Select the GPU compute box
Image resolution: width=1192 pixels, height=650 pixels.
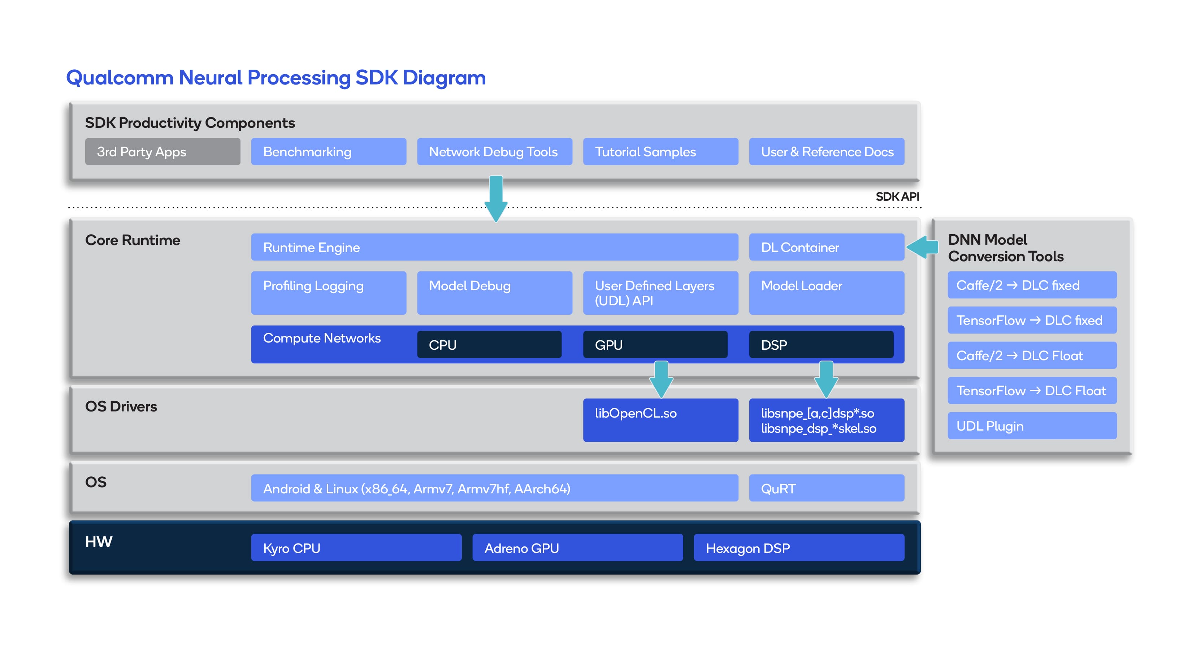point(655,345)
